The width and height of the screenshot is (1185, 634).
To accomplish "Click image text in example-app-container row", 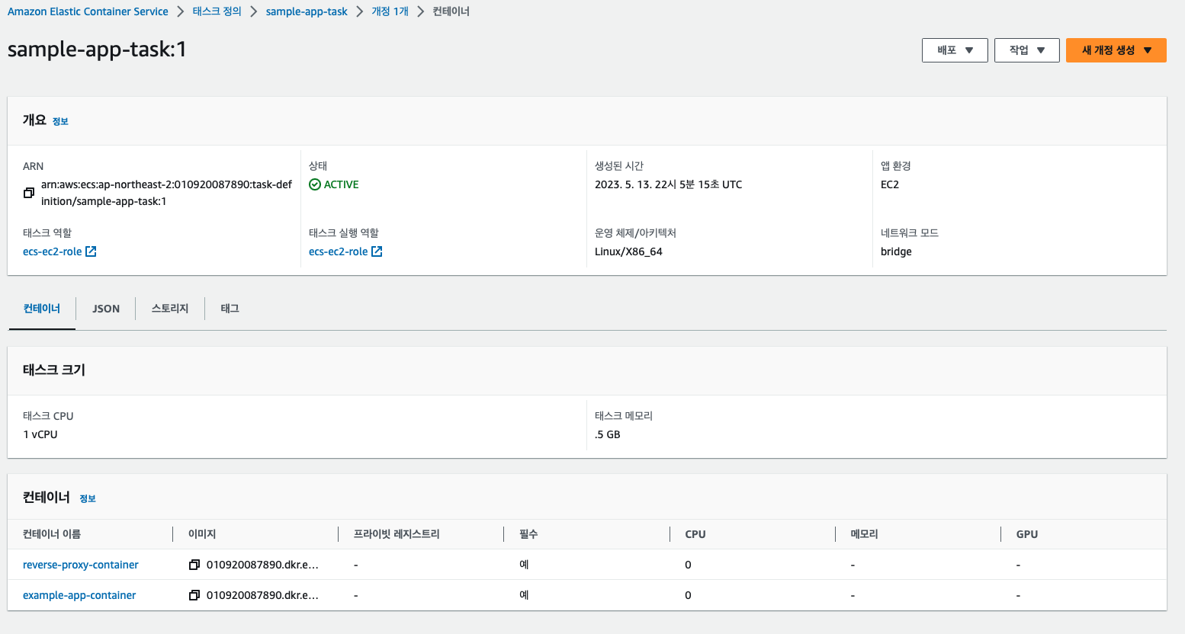I will 262,595.
